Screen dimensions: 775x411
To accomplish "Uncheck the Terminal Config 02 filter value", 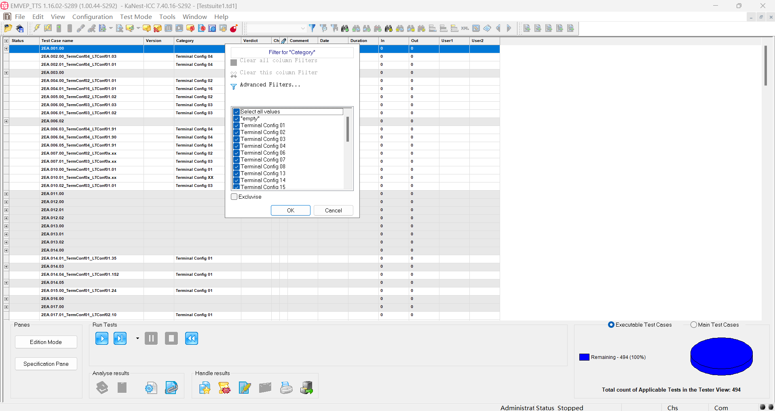I will (x=237, y=132).
